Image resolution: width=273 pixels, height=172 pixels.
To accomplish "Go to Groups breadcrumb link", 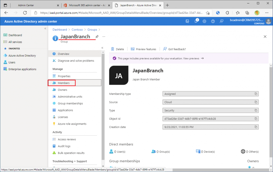I will (92, 30).
